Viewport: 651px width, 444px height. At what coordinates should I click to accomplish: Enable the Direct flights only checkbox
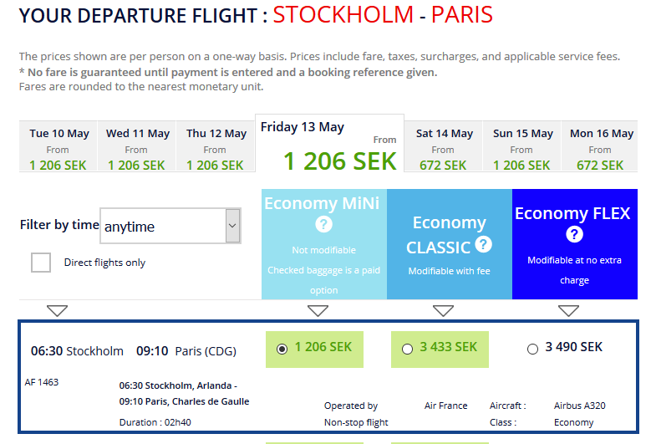tap(41, 263)
